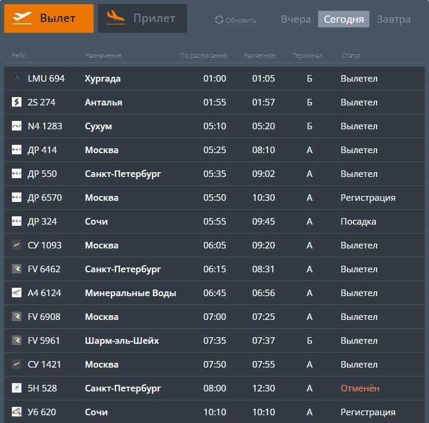
Task: Click Регистрация status of flight ДР 6570
Action: [x=368, y=198]
